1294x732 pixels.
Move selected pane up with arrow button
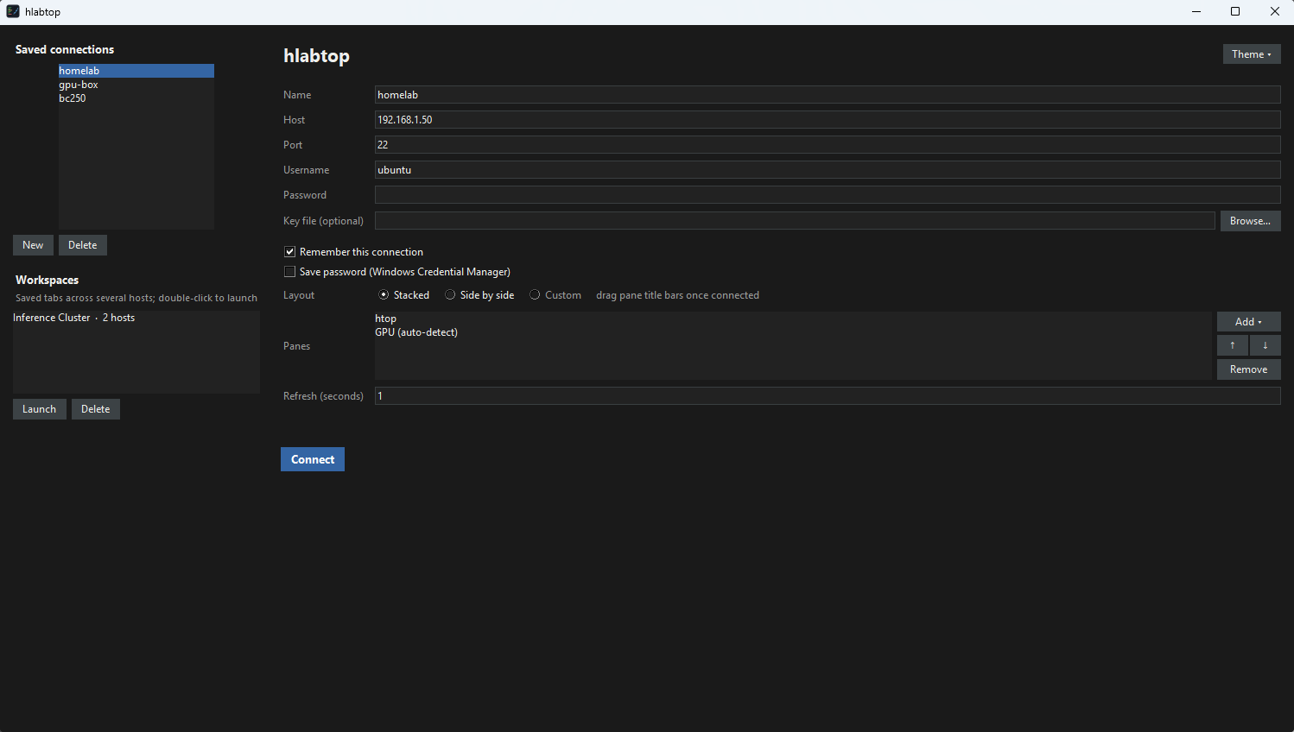coord(1233,345)
